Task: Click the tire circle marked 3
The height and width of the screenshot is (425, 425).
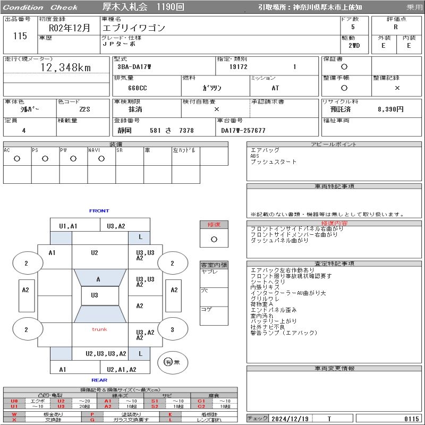Action: (172, 329)
